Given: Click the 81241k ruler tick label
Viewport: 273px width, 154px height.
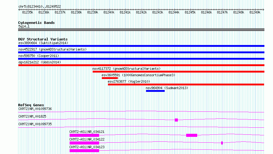Looking at the screenshot, I should point(125,12).
